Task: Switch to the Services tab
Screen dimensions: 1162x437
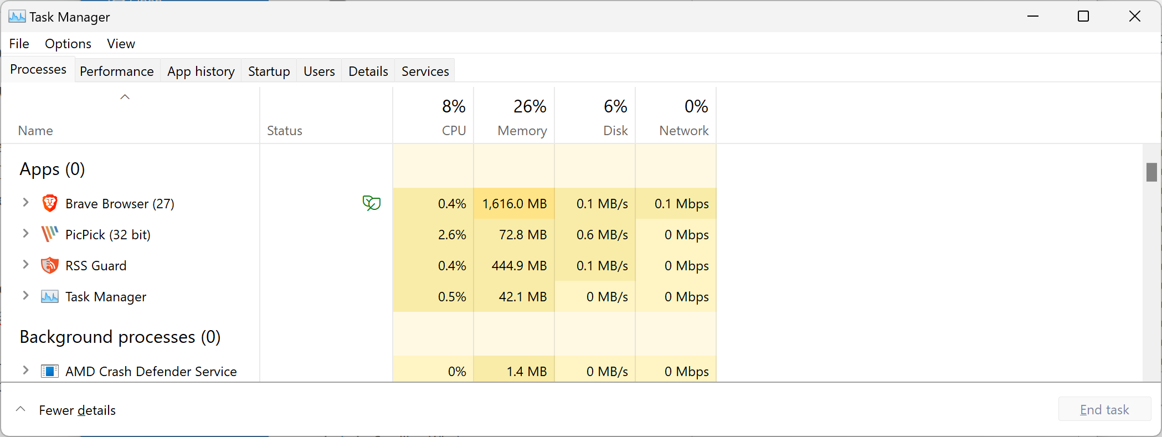Action: pyautogui.click(x=425, y=71)
